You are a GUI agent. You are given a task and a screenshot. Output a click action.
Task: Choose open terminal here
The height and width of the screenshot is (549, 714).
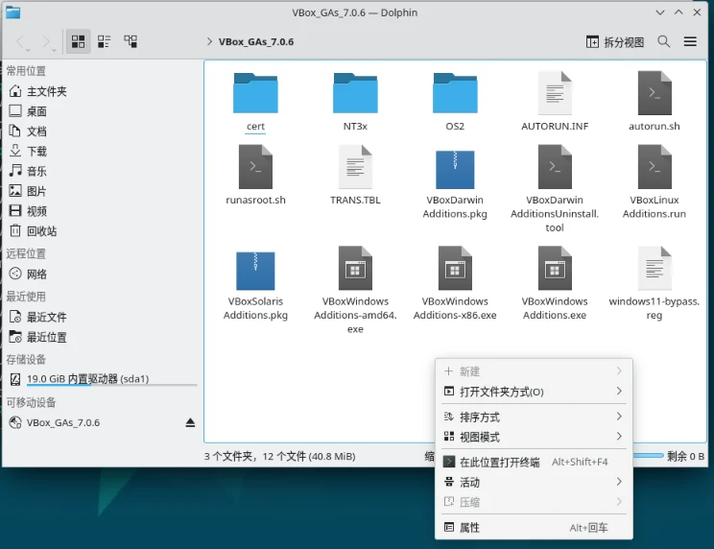coord(534,462)
